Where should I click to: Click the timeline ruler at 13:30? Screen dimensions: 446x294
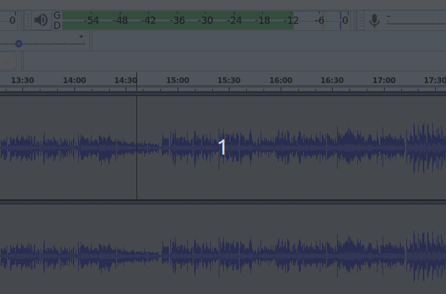click(22, 81)
